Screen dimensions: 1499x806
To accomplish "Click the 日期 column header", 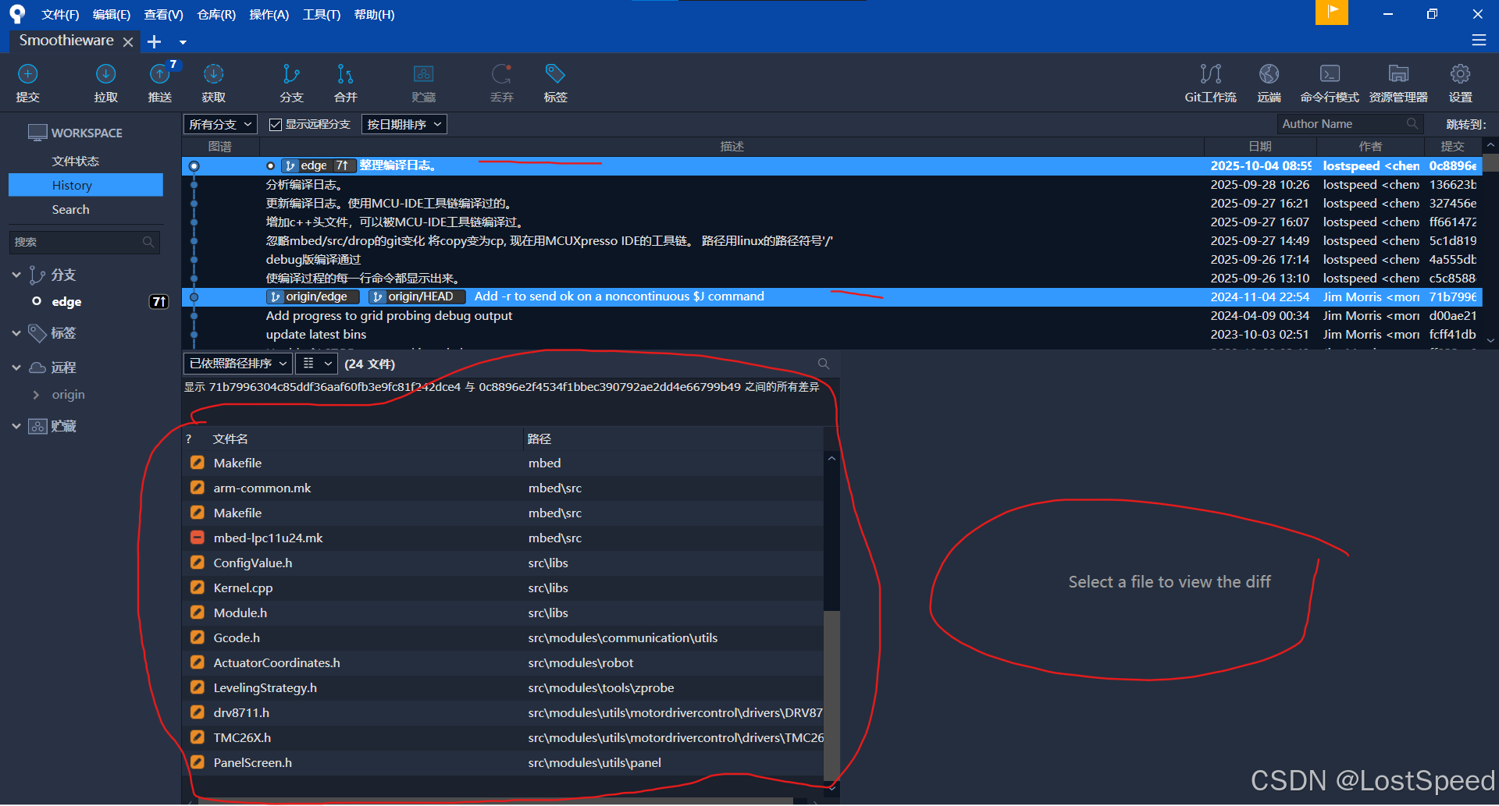I will point(1260,147).
